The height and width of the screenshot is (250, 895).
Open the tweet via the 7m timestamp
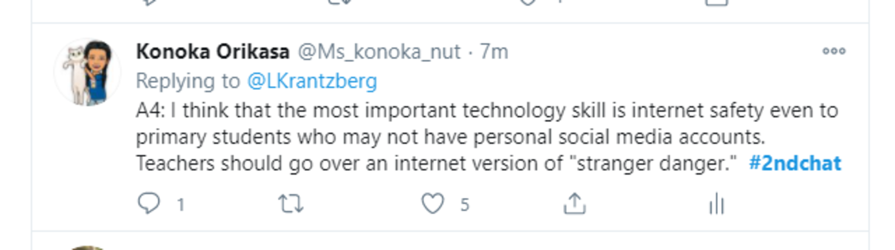point(494,52)
